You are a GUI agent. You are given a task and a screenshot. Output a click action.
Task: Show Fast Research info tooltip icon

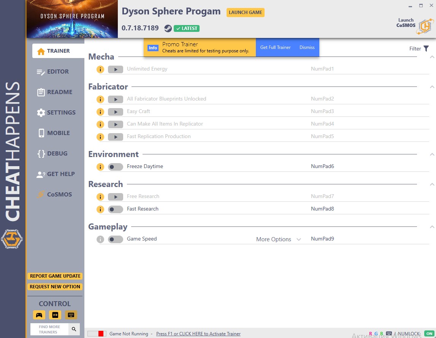click(x=100, y=209)
